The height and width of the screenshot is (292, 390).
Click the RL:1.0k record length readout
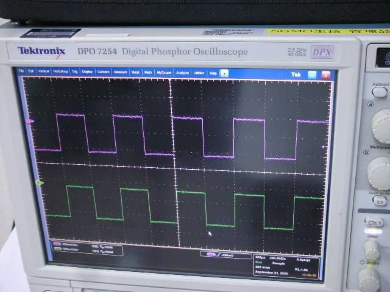(301, 269)
